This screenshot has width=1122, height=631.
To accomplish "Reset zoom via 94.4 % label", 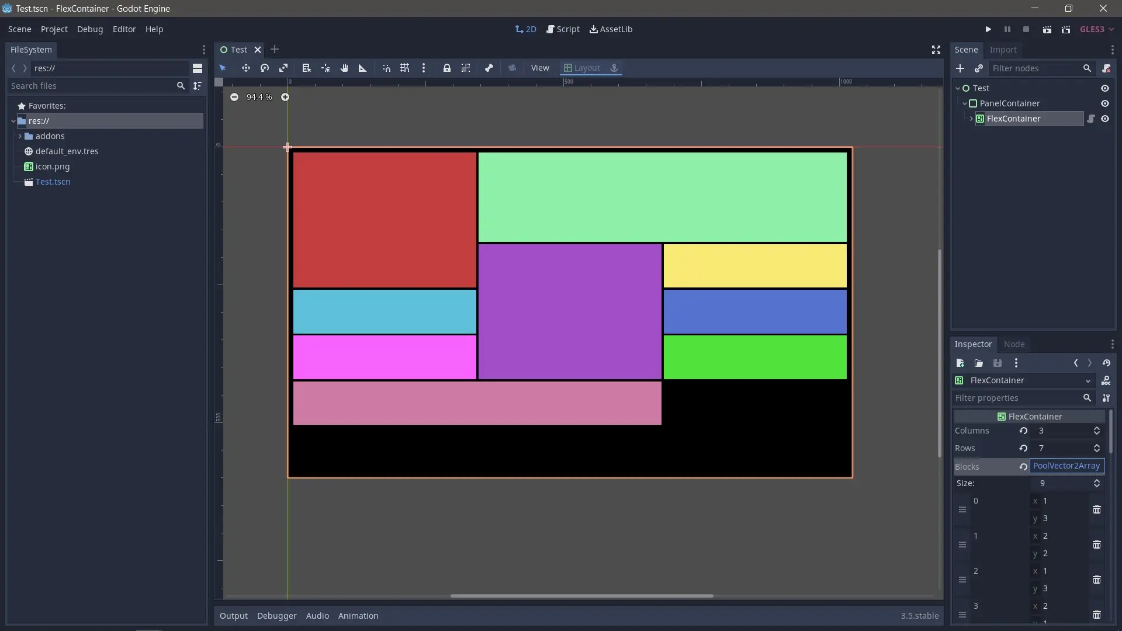I will pos(259,97).
